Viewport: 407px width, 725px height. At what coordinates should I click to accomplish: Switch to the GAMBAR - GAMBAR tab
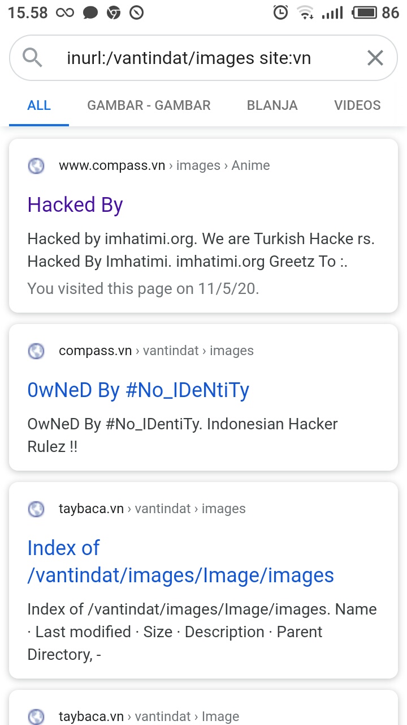pyautogui.click(x=149, y=105)
